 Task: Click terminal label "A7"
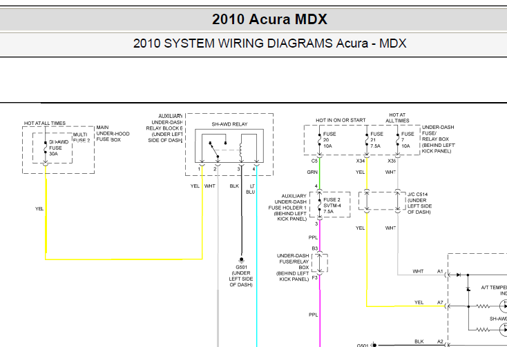[x=440, y=302]
